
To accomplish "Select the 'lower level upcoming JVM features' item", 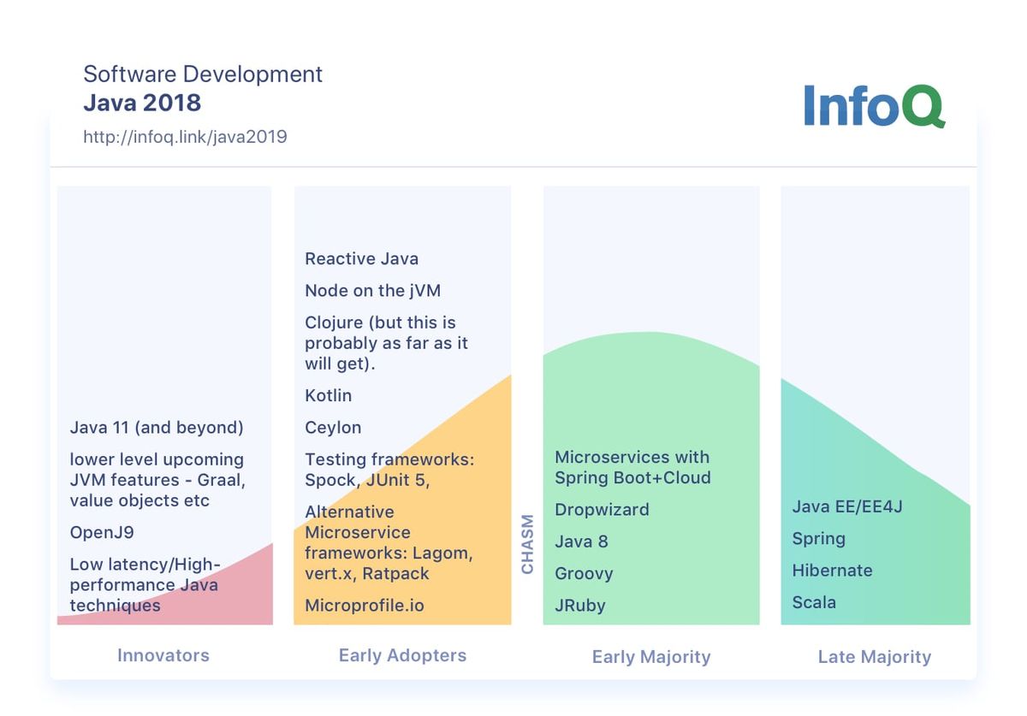I will [157, 480].
